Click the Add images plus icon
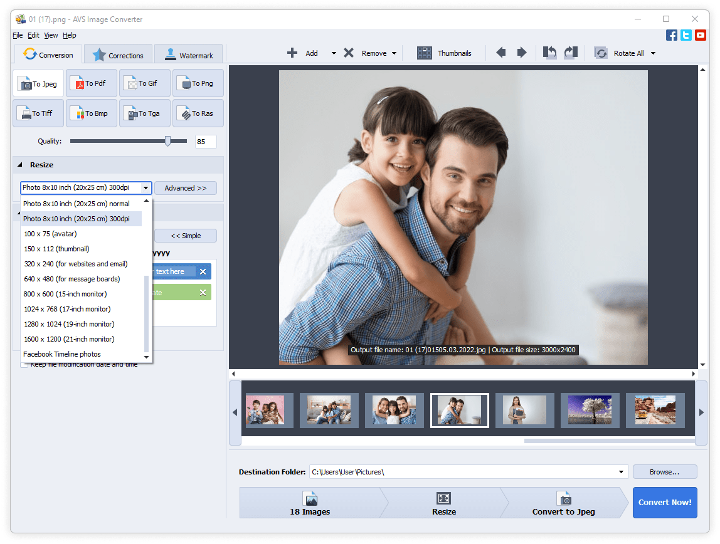 [x=292, y=53]
